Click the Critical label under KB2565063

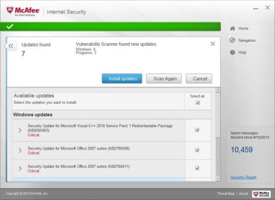coord(33,135)
